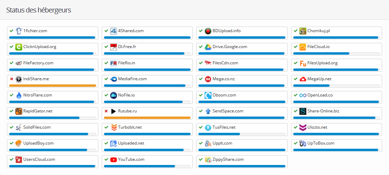The image size is (389, 175).
Task: Click the Mega.co.nz red M icon
Action: coord(208,79)
